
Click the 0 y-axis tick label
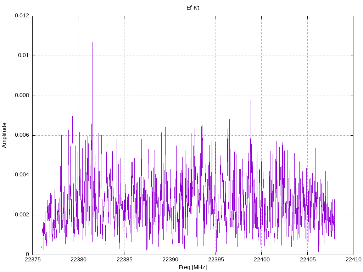pyautogui.click(x=28, y=254)
